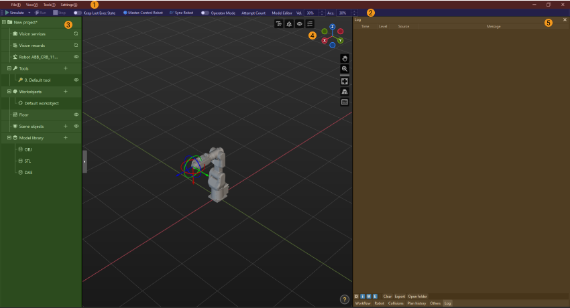Toggle Keep Last Exec State switch
The image size is (570, 308).
pyautogui.click(x=77, y=13)
